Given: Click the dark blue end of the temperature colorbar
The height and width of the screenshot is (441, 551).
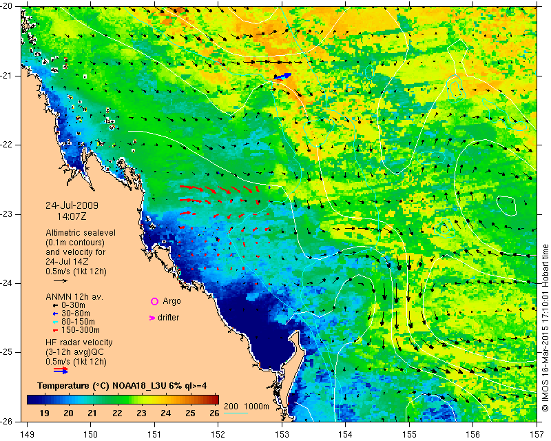Looking at the screenshot, I should 32,400.
